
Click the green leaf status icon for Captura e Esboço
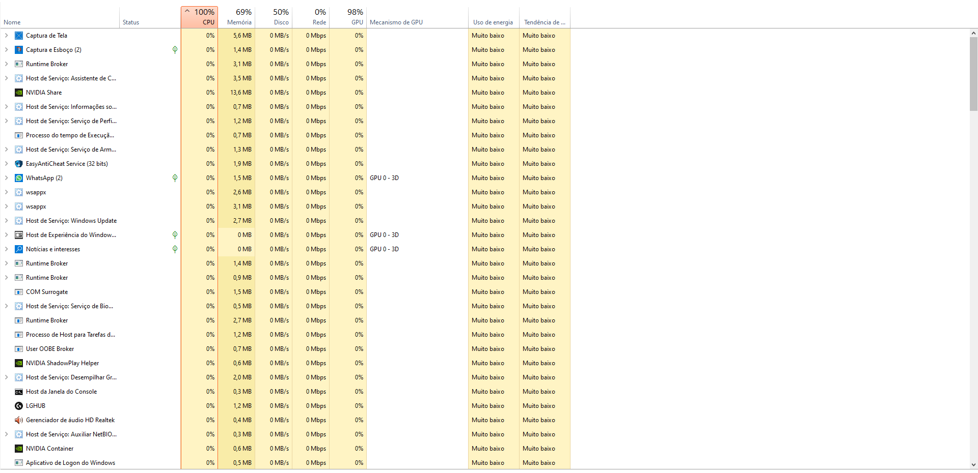point(175,50)
